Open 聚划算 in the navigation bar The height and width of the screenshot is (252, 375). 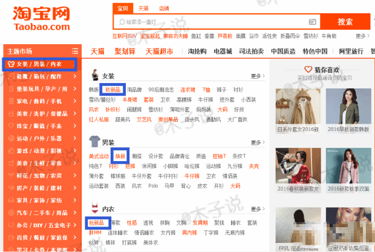click(125, 51)
